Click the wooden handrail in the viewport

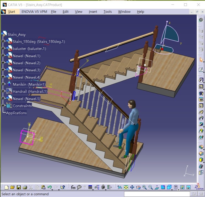tap(112, 46)
